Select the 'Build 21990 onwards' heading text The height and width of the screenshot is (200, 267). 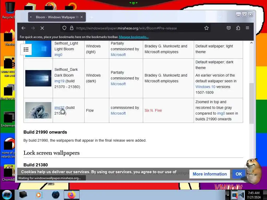45,132
